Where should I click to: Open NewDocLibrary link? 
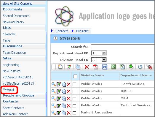(x=13, y=22)
